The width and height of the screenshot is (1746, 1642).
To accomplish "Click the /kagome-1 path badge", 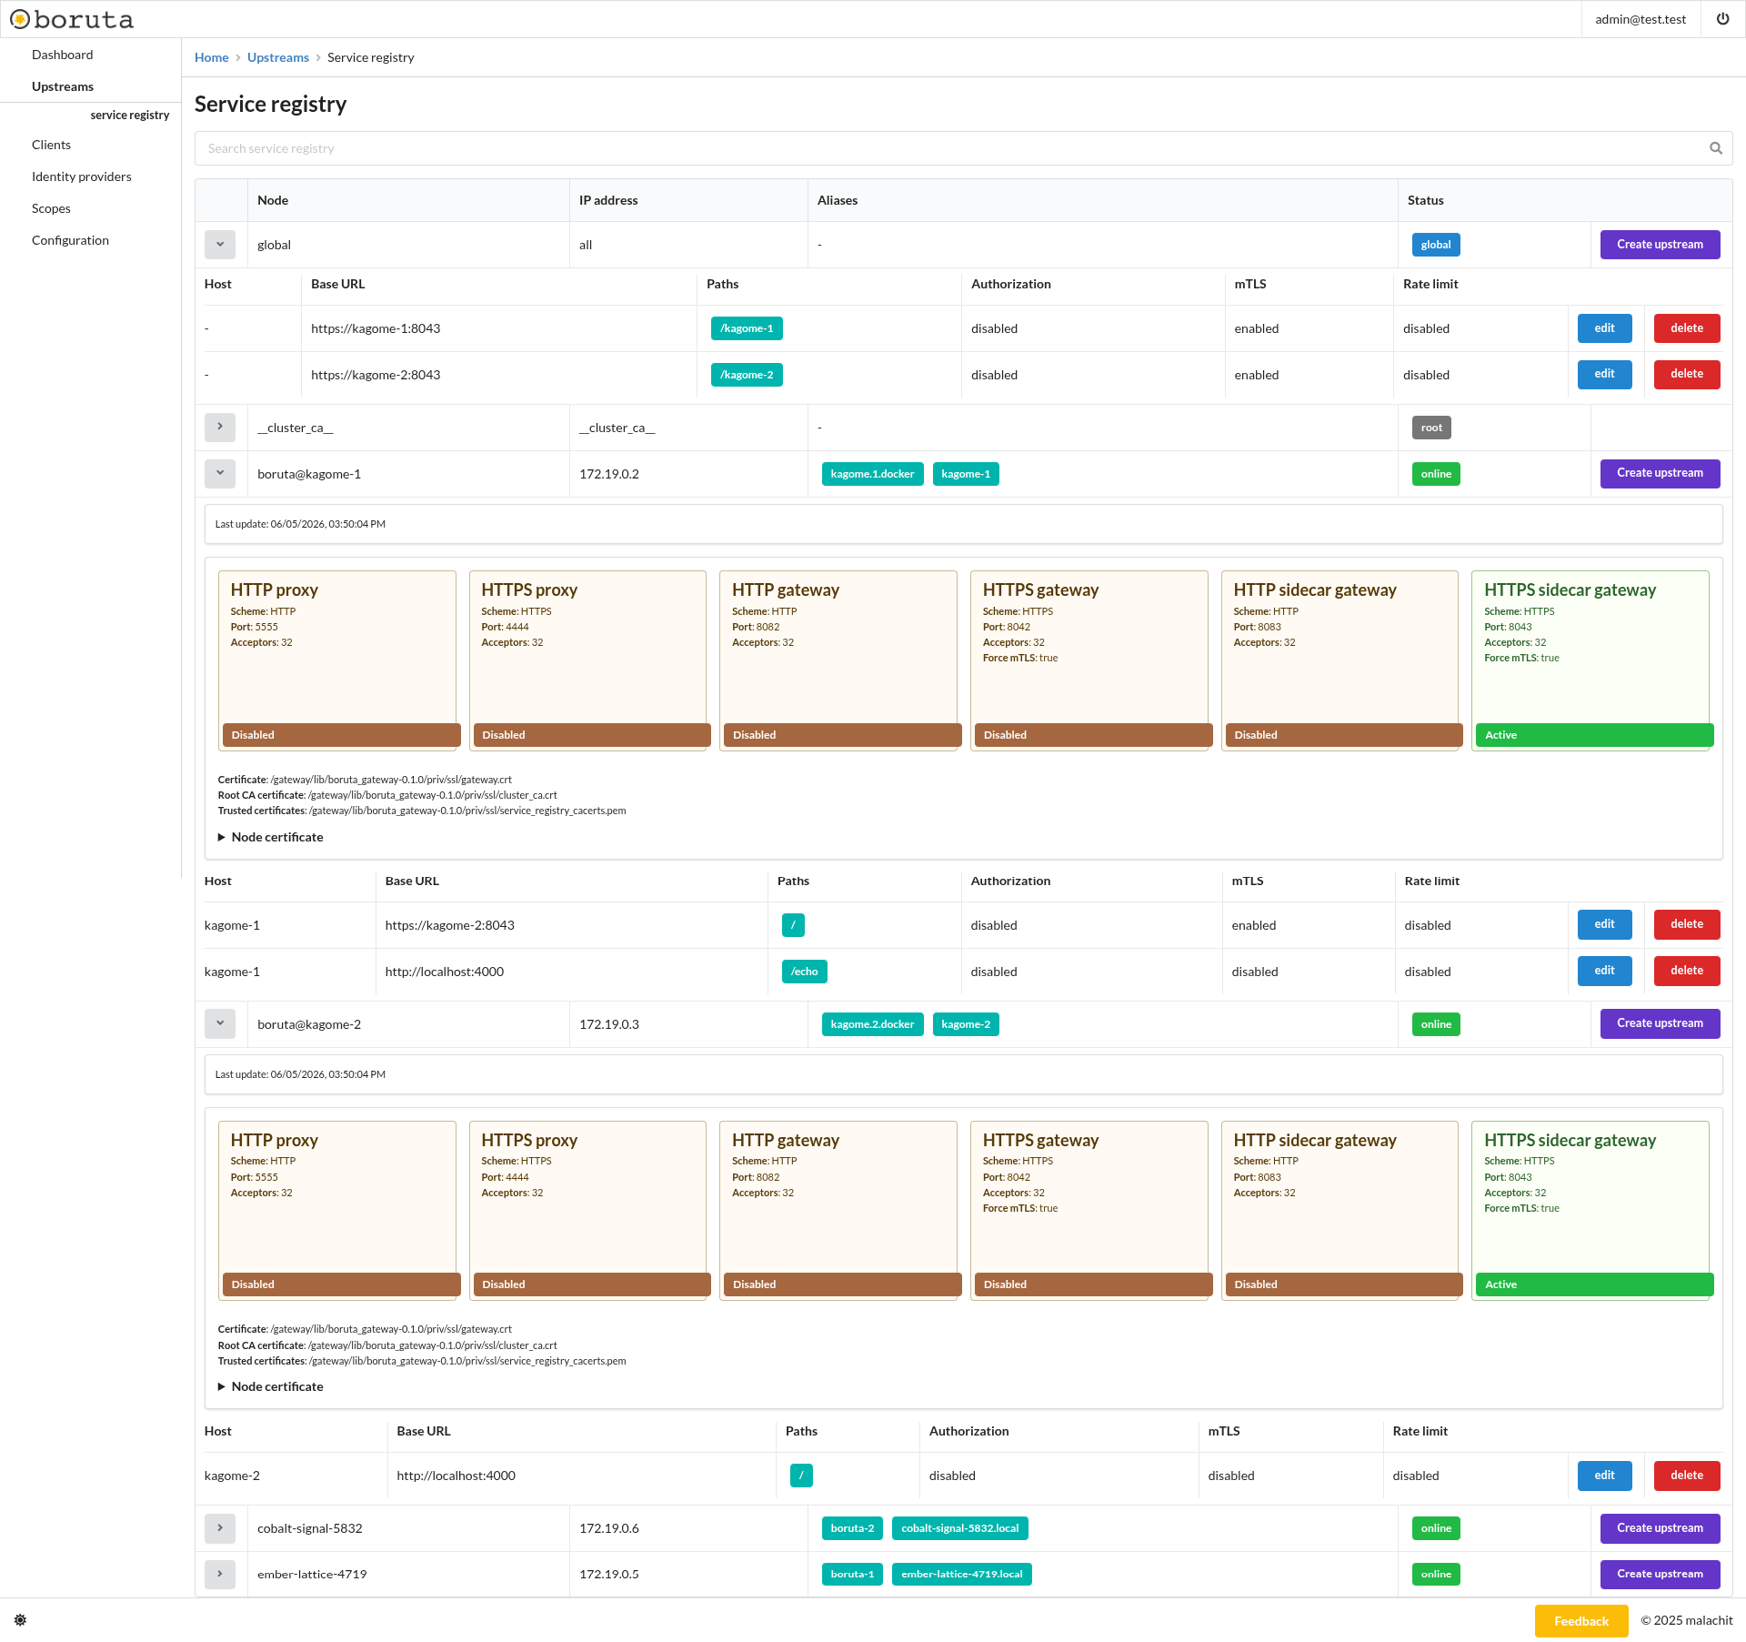I will click(747, 328).
